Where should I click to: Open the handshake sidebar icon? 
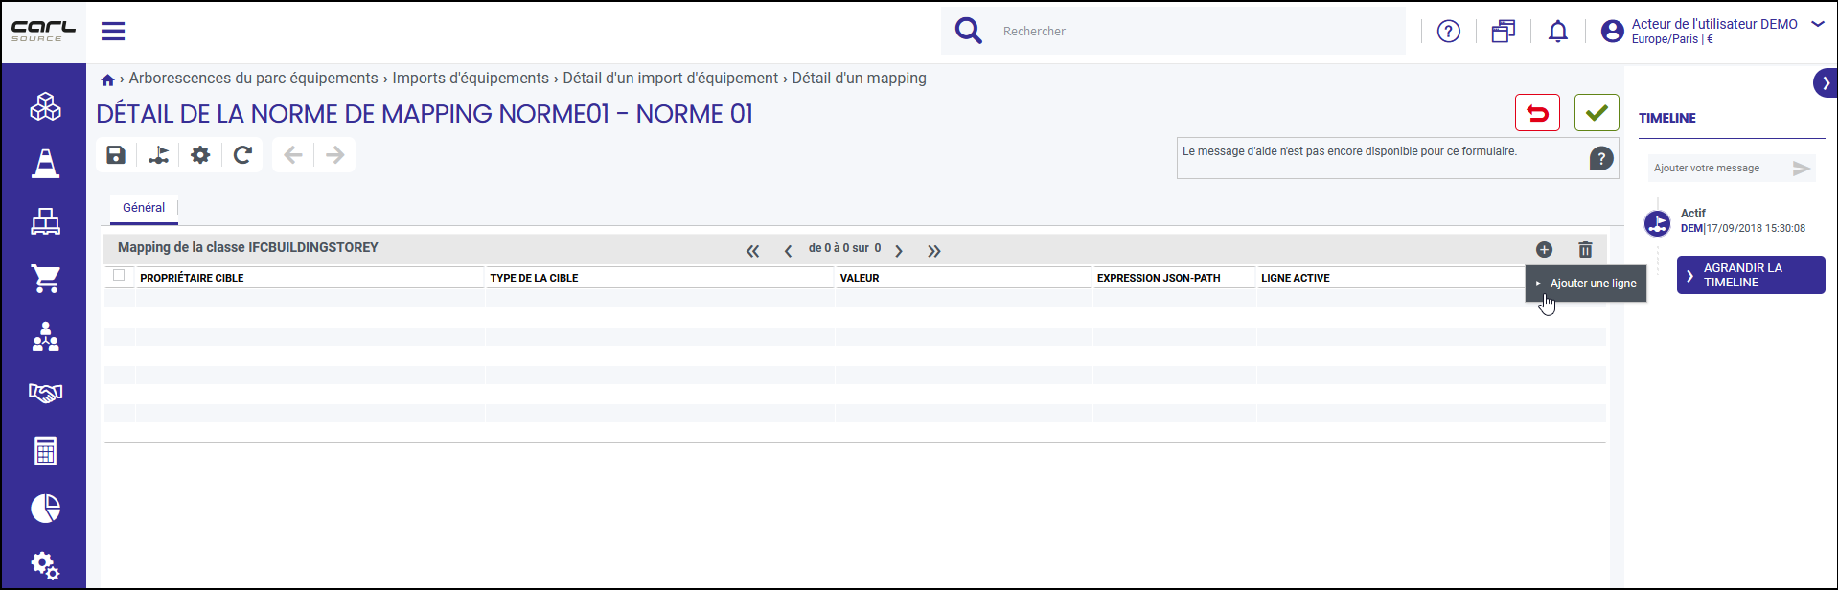(x=46, y=393)
